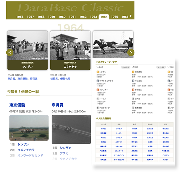Image resolution: width=180 pixels, height=172 pixels.
Task: Open 天皇賞(春) race in the winners table
Action: [104, 151]
